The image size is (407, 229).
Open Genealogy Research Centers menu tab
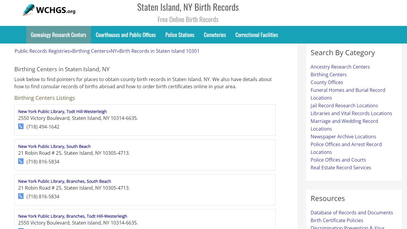click(58, 35)
